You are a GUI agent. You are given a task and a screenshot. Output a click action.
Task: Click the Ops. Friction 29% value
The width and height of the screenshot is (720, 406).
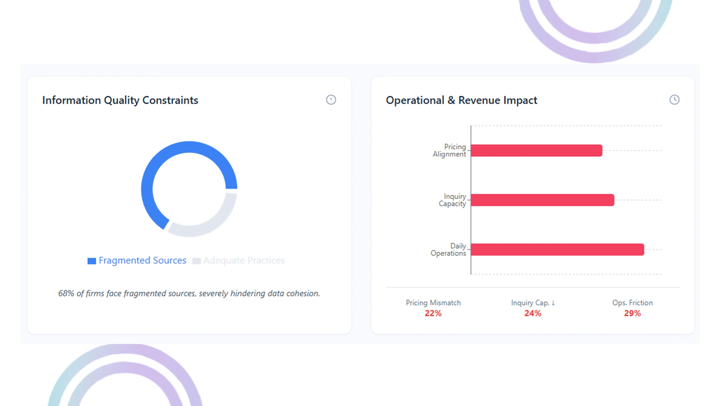tap(632, 313)
